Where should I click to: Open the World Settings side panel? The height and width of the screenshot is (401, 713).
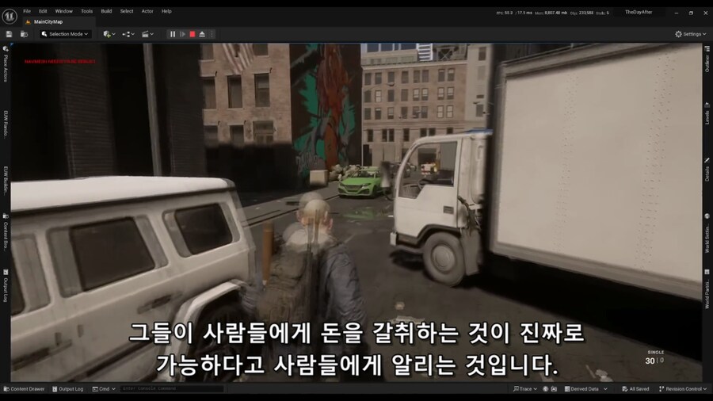pos(707,234)
